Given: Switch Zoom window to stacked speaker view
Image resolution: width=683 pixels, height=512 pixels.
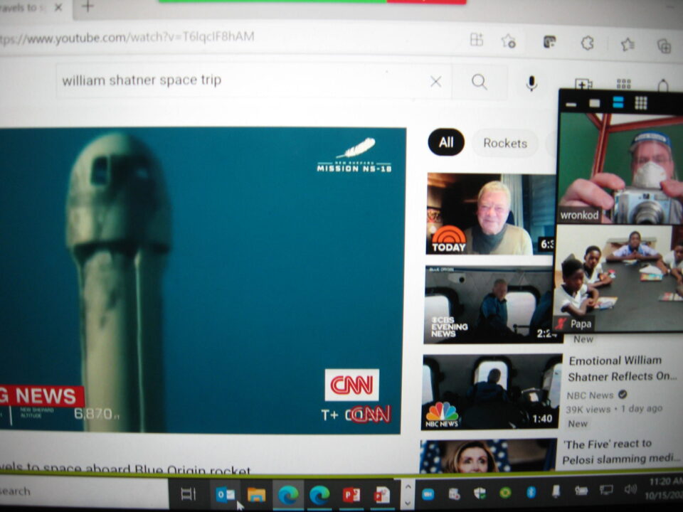Looking at the screenshot, I should click(x=618, y=102).
